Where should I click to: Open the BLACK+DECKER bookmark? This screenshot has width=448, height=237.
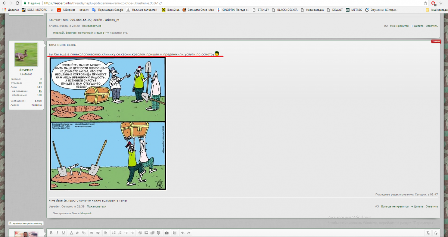(285, 10)
